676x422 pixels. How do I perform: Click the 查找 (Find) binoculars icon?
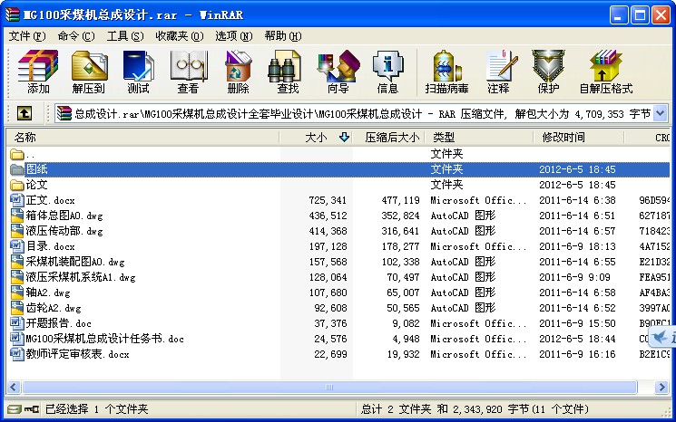coord(288,72)
